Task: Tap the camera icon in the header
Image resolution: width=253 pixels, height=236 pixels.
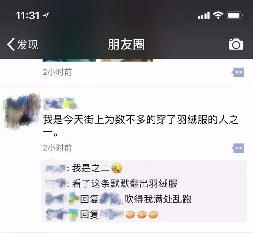Action: (x=236, y=44)
